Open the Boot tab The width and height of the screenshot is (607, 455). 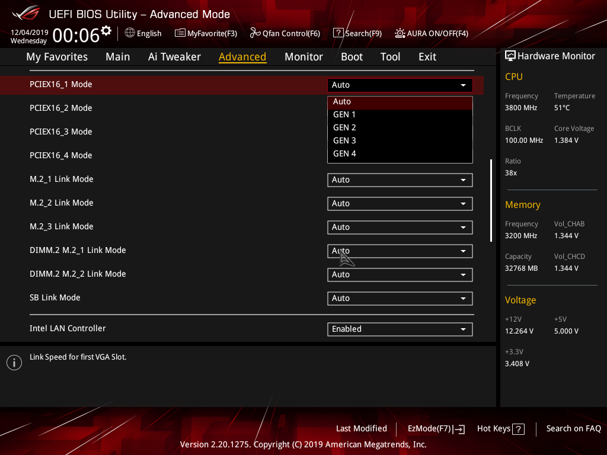tap(352, 57)
